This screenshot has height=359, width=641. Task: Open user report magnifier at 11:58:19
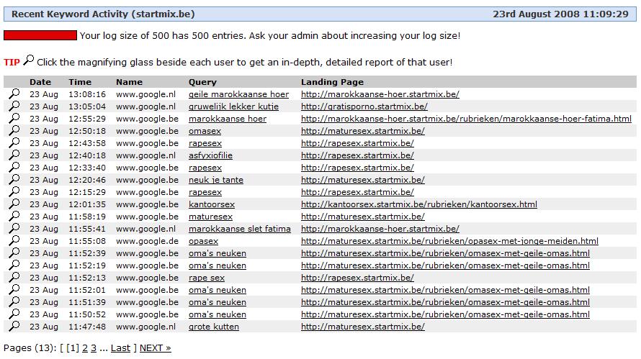click(x=14, y=217)
